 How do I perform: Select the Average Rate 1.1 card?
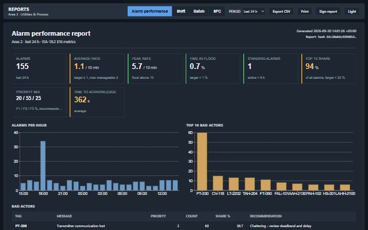[97, 69]
